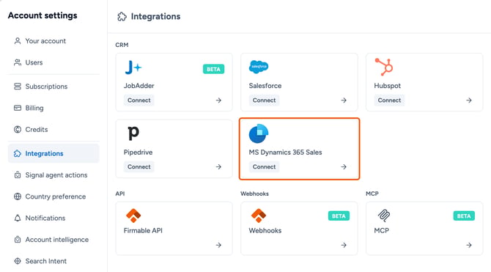Open Notifications settings
The height and width of the screenshot is (272, 491).
point(53,218)
